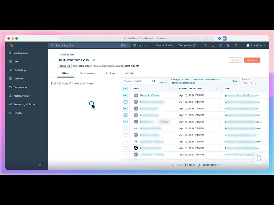Image resolution: width=274 pixels, height=205 pixels.
Task: Click the browser extension icon beside play
Action: [x=225, y=38]
